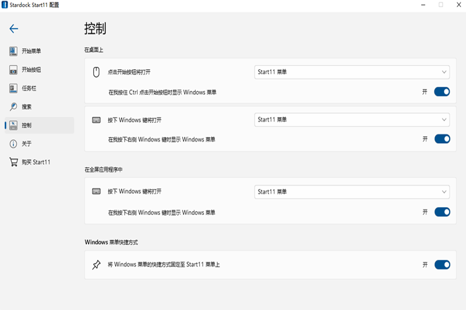Image resolution: width=466 pixels, height=310 pixels.
Task: Click the 搜索 magnifier icon
Action: [13, 107]
